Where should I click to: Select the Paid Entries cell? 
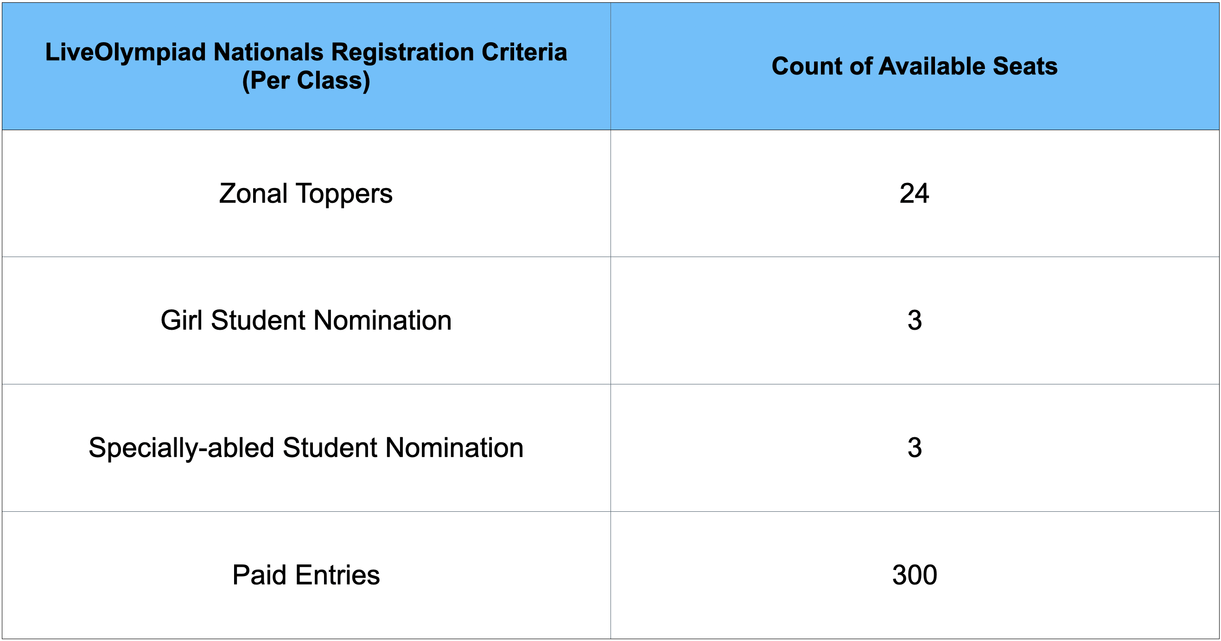[x=306, y=575]
